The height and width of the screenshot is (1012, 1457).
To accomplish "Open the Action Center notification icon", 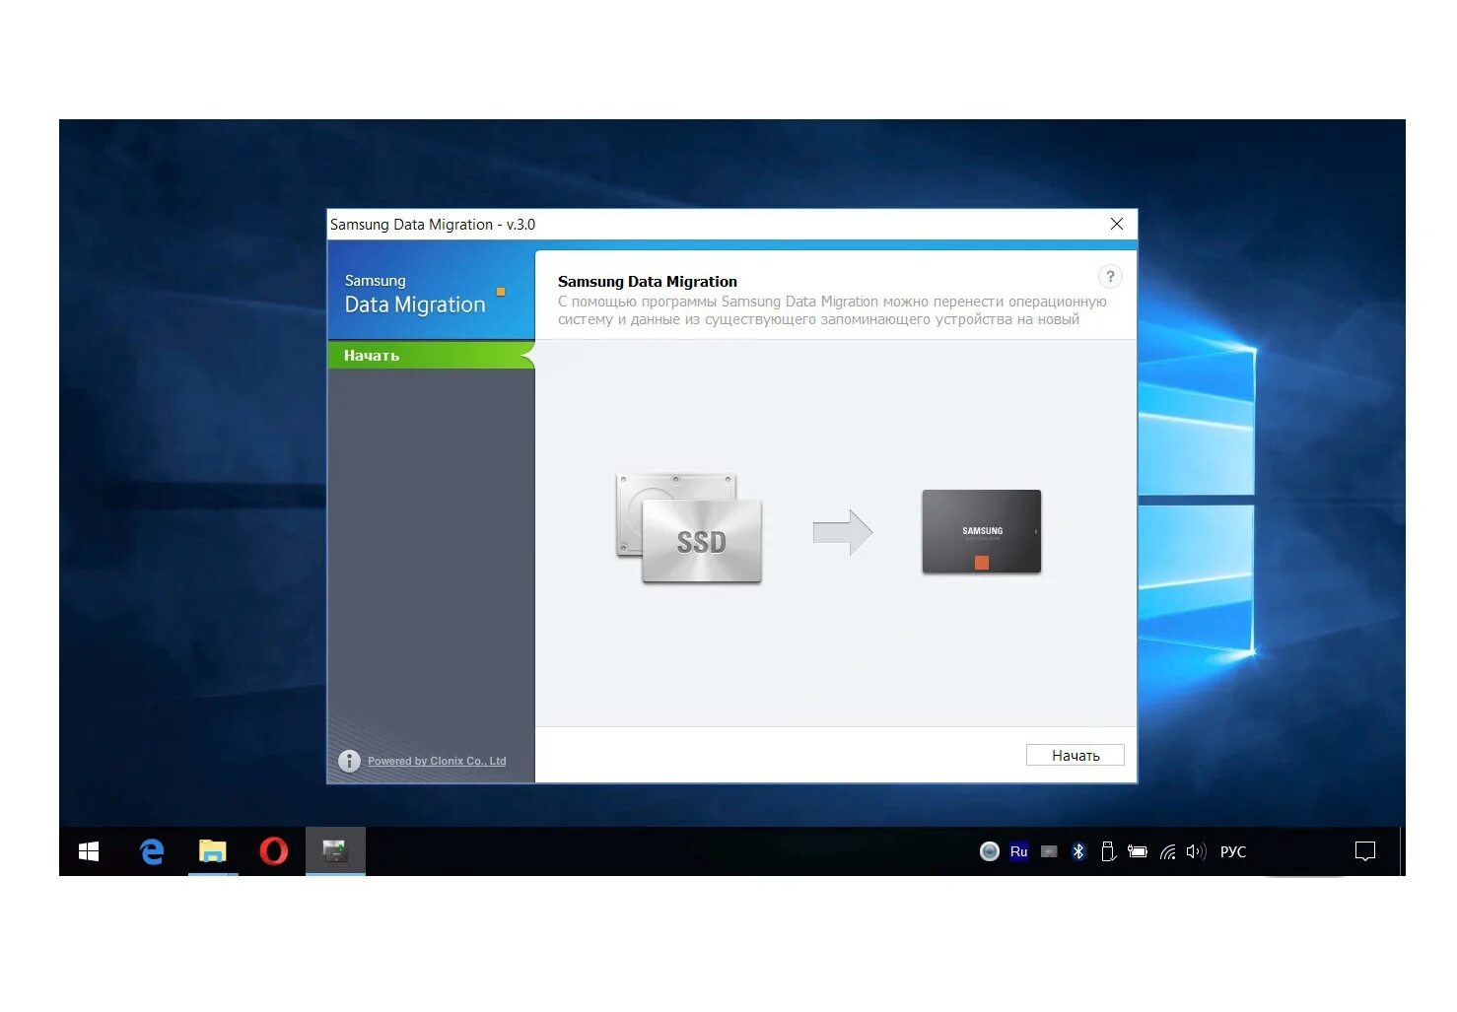I will coord(1365,851).
